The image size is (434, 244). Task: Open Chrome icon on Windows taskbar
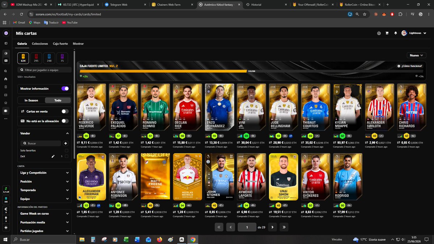(193, 239)
